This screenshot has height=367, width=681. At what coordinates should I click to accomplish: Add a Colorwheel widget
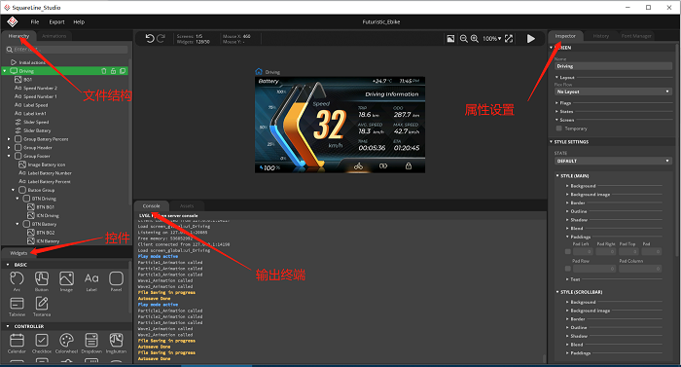(66, 343)
